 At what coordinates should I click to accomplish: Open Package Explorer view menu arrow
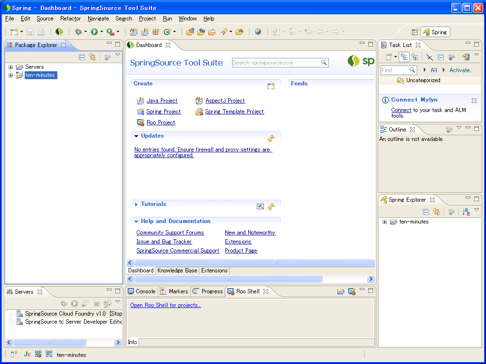point(118,55)
